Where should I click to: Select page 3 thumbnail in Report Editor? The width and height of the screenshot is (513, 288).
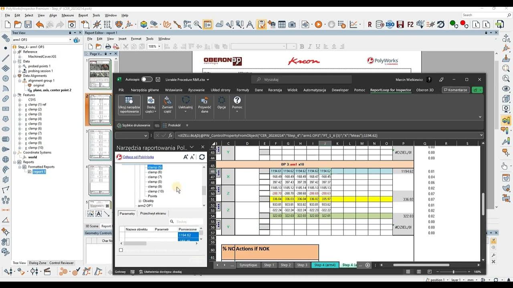click(100, 144)
